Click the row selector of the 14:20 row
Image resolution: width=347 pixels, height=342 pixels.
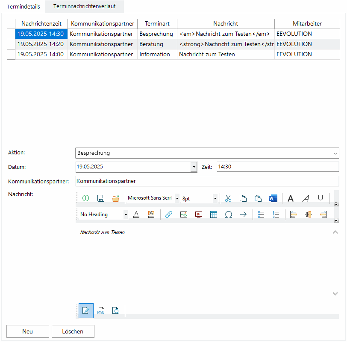pos(11,44)
